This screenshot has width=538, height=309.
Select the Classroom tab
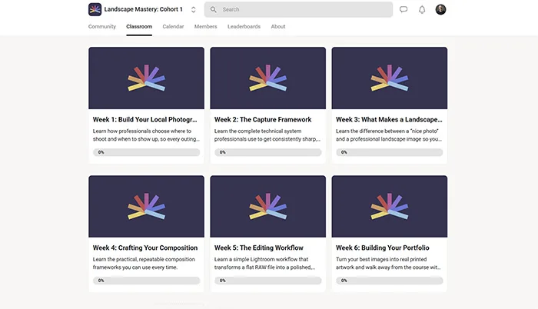[139, 26]
